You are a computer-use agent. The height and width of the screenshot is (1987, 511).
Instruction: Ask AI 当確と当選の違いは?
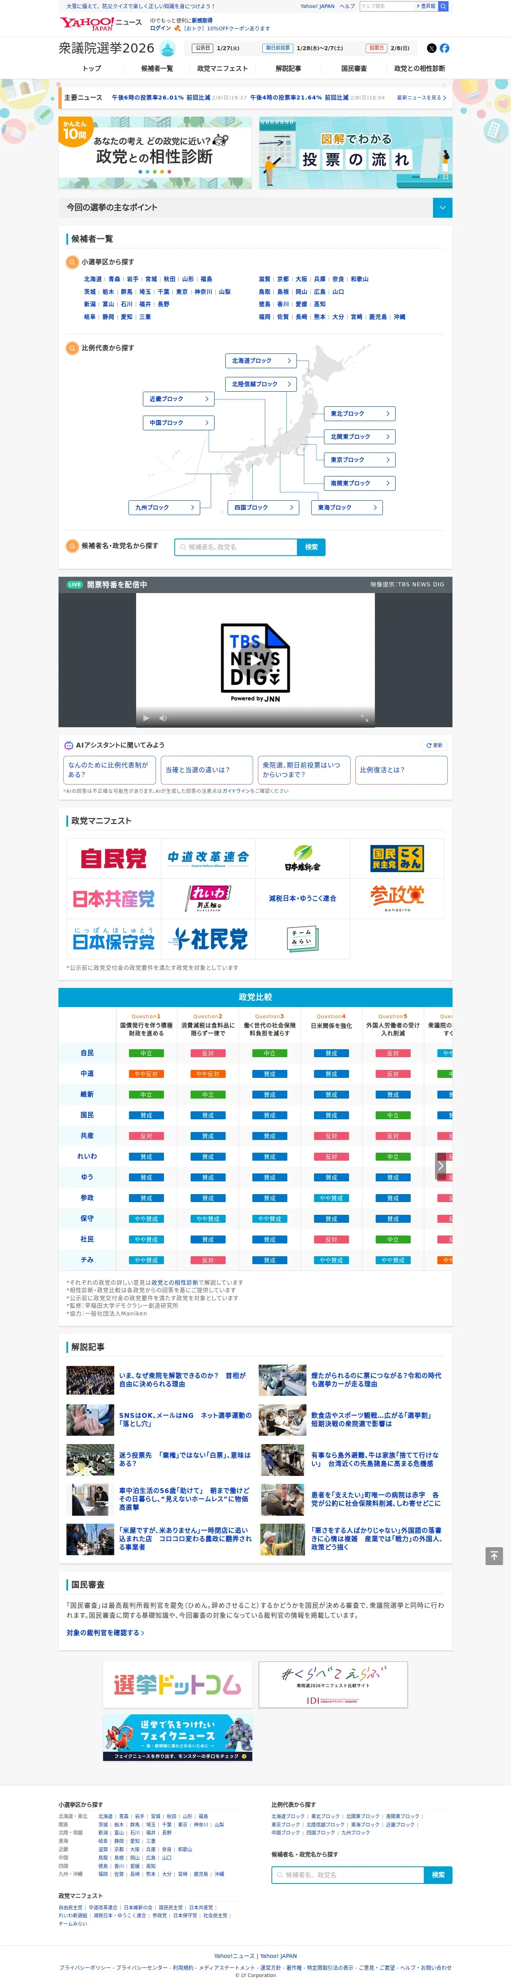207,770
